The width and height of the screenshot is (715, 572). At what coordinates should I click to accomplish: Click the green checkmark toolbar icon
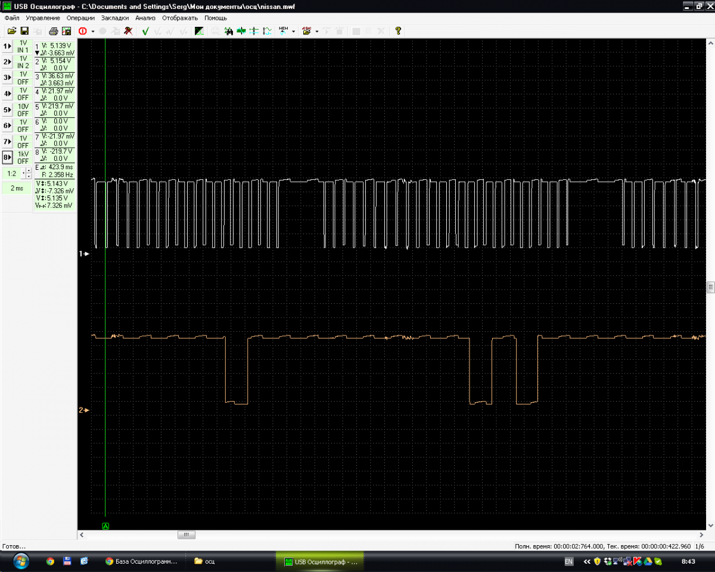pos(145,30)
